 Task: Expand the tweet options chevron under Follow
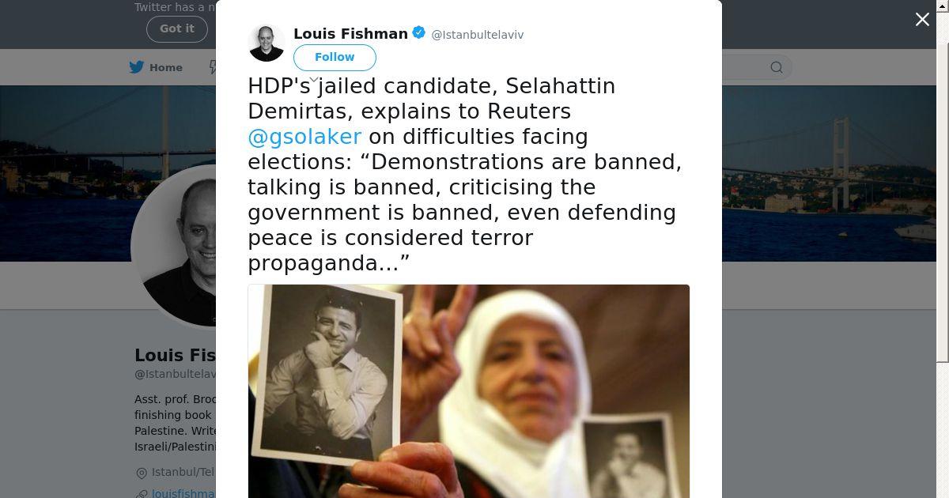(x=313, y=79)
